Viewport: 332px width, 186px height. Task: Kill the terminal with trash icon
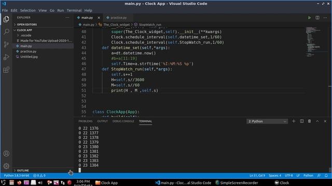(x=309, y=121)
